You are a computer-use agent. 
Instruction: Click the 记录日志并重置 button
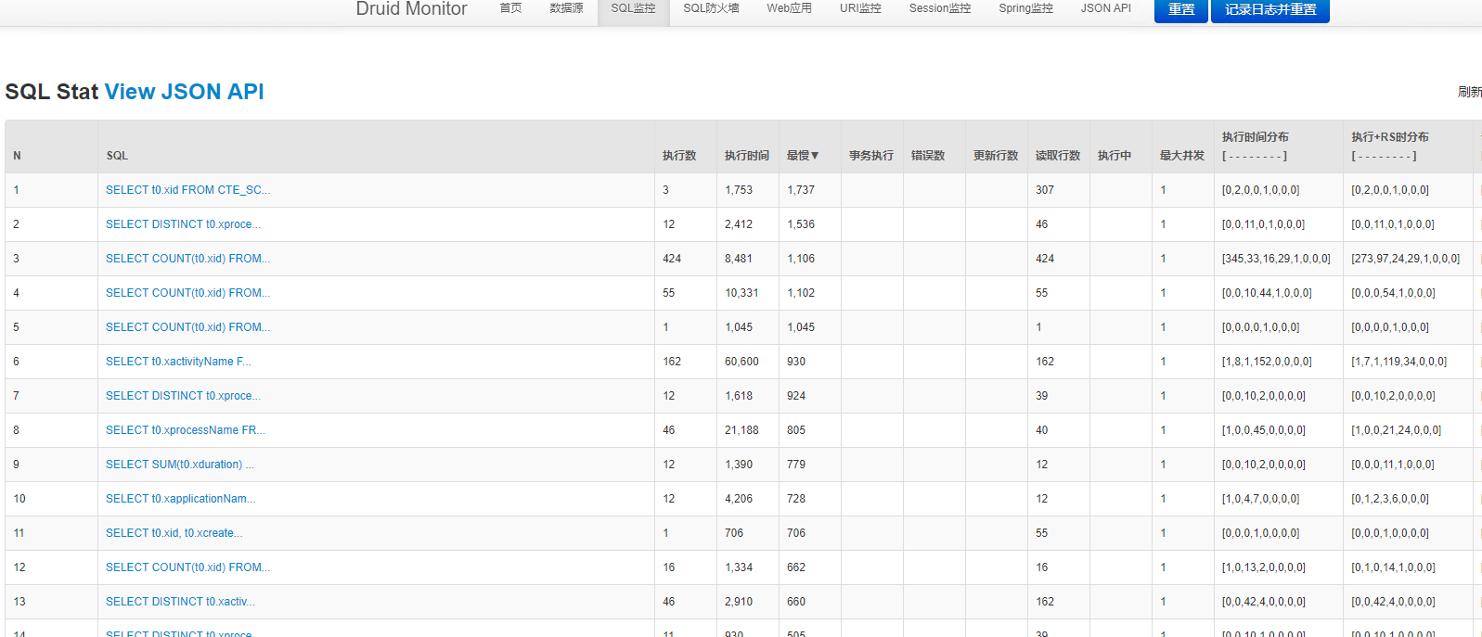click(x=1270, y=10)
